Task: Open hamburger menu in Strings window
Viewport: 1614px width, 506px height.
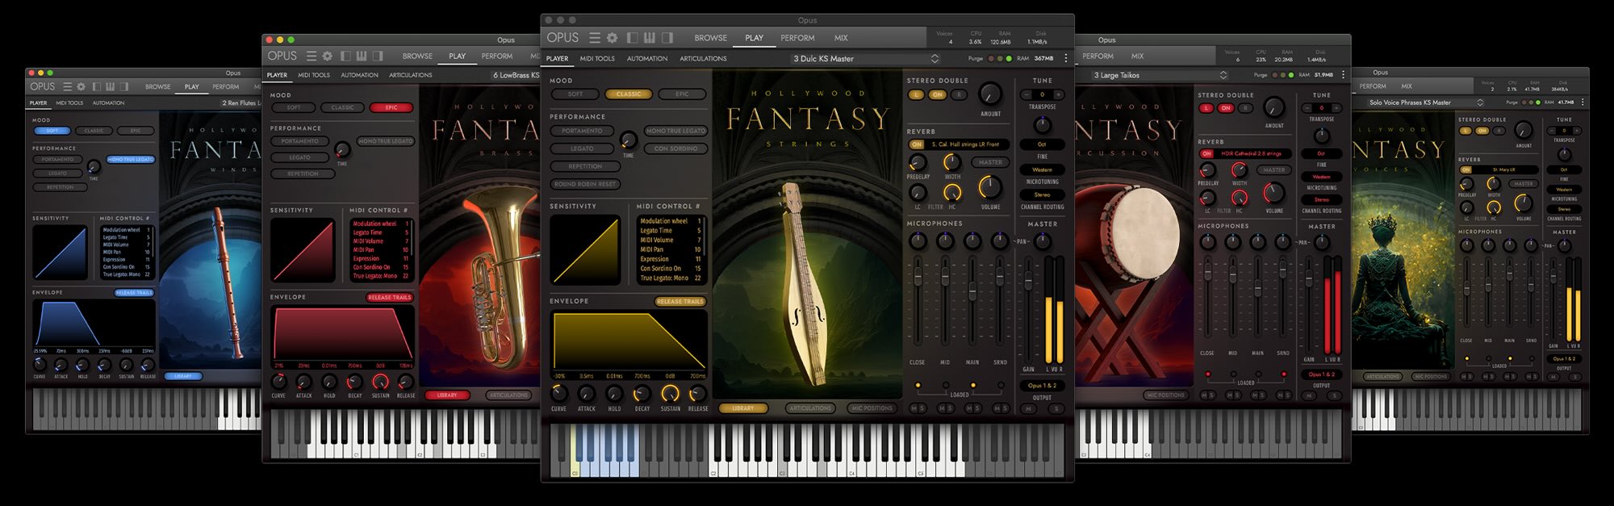Action: tap(595, 38)
